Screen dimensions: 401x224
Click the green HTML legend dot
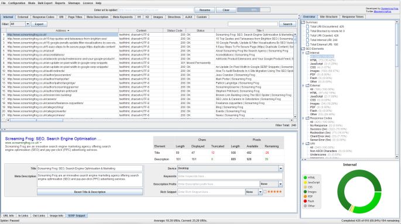coord(305,178)
